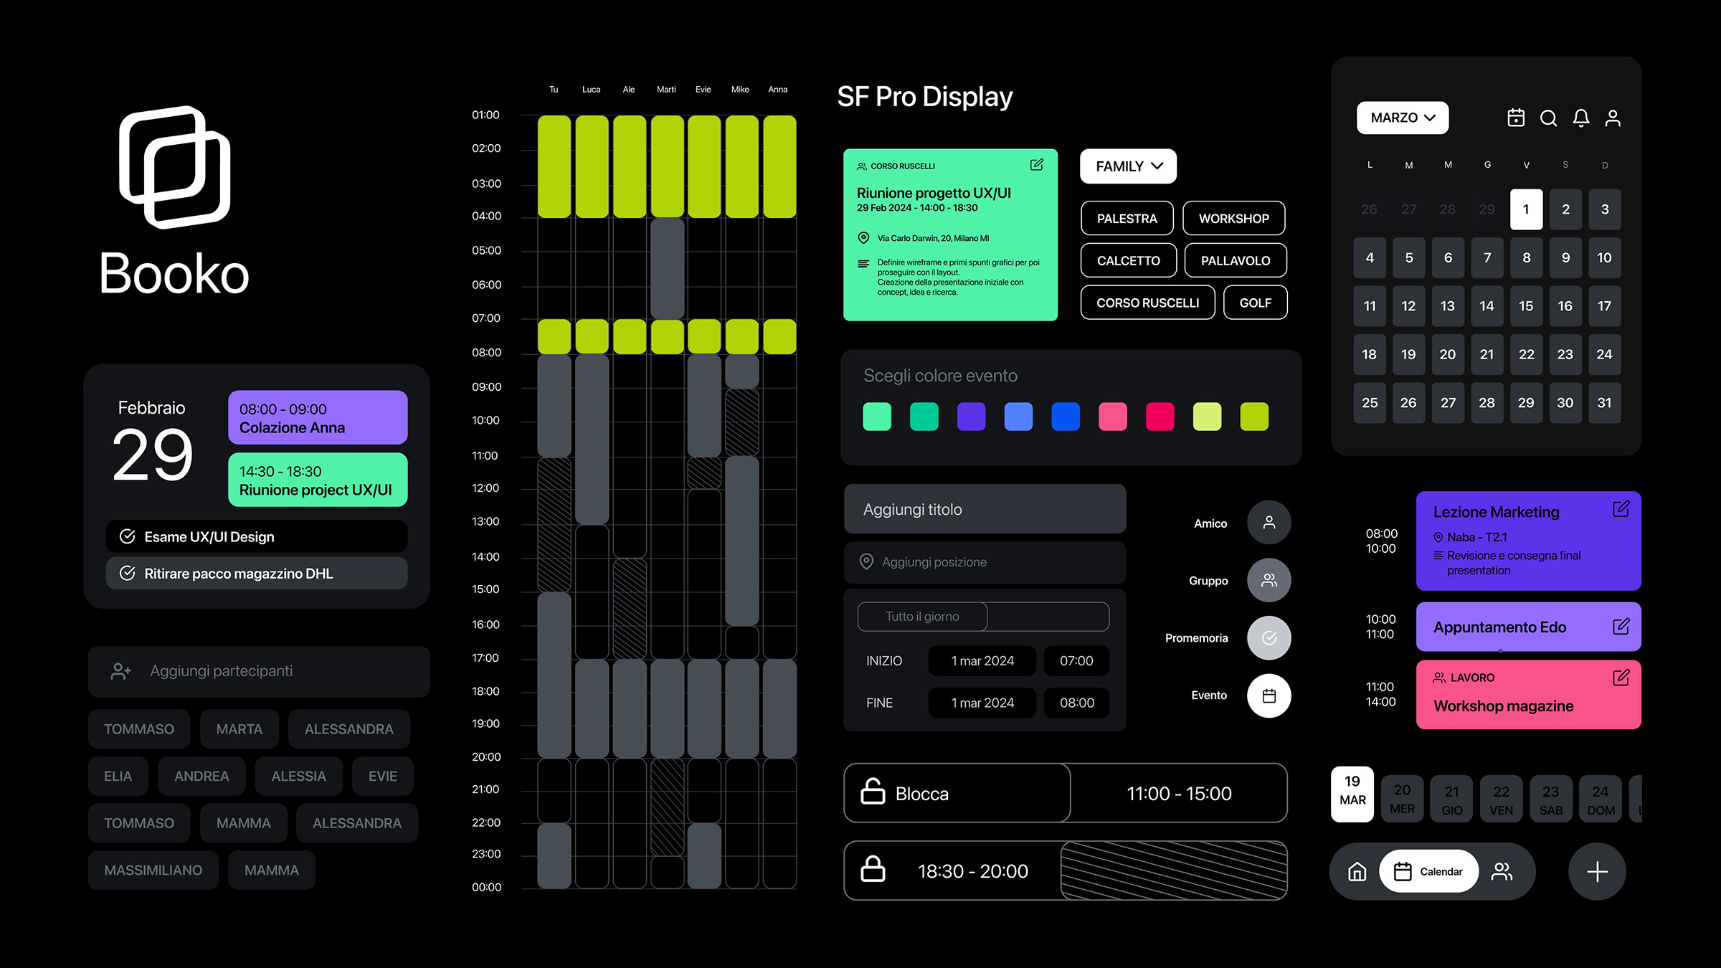Pick the hot pink event color
Screen dimensions: 1721x968
click(1160, 417)
